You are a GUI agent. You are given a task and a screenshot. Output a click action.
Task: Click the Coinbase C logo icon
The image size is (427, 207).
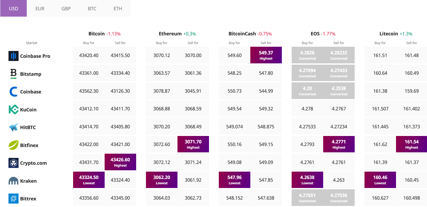click(14, 92)
